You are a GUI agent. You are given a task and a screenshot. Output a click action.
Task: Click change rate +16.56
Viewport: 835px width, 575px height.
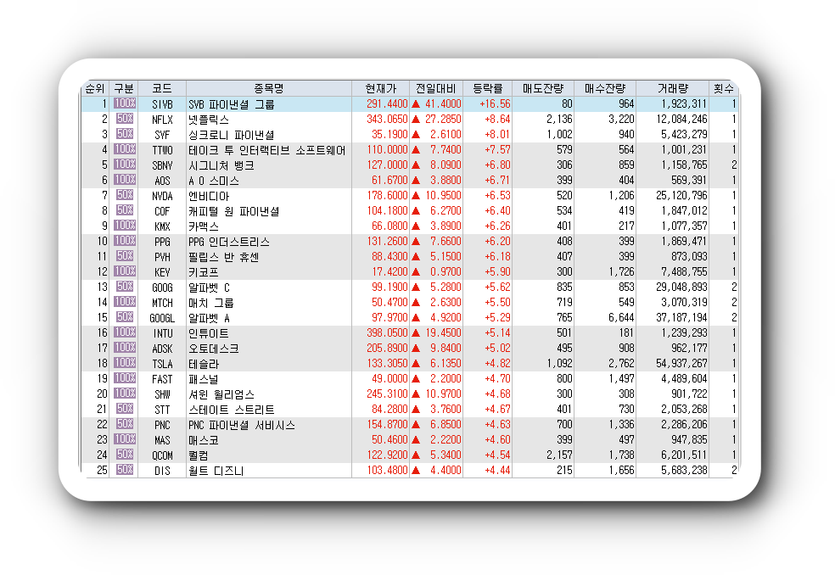click(x=495, y=103)
